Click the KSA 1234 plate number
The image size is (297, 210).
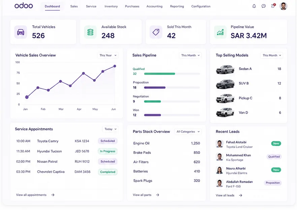(82, 141)
